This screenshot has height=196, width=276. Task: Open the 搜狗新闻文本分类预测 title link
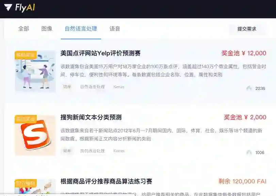click(91, 117)
